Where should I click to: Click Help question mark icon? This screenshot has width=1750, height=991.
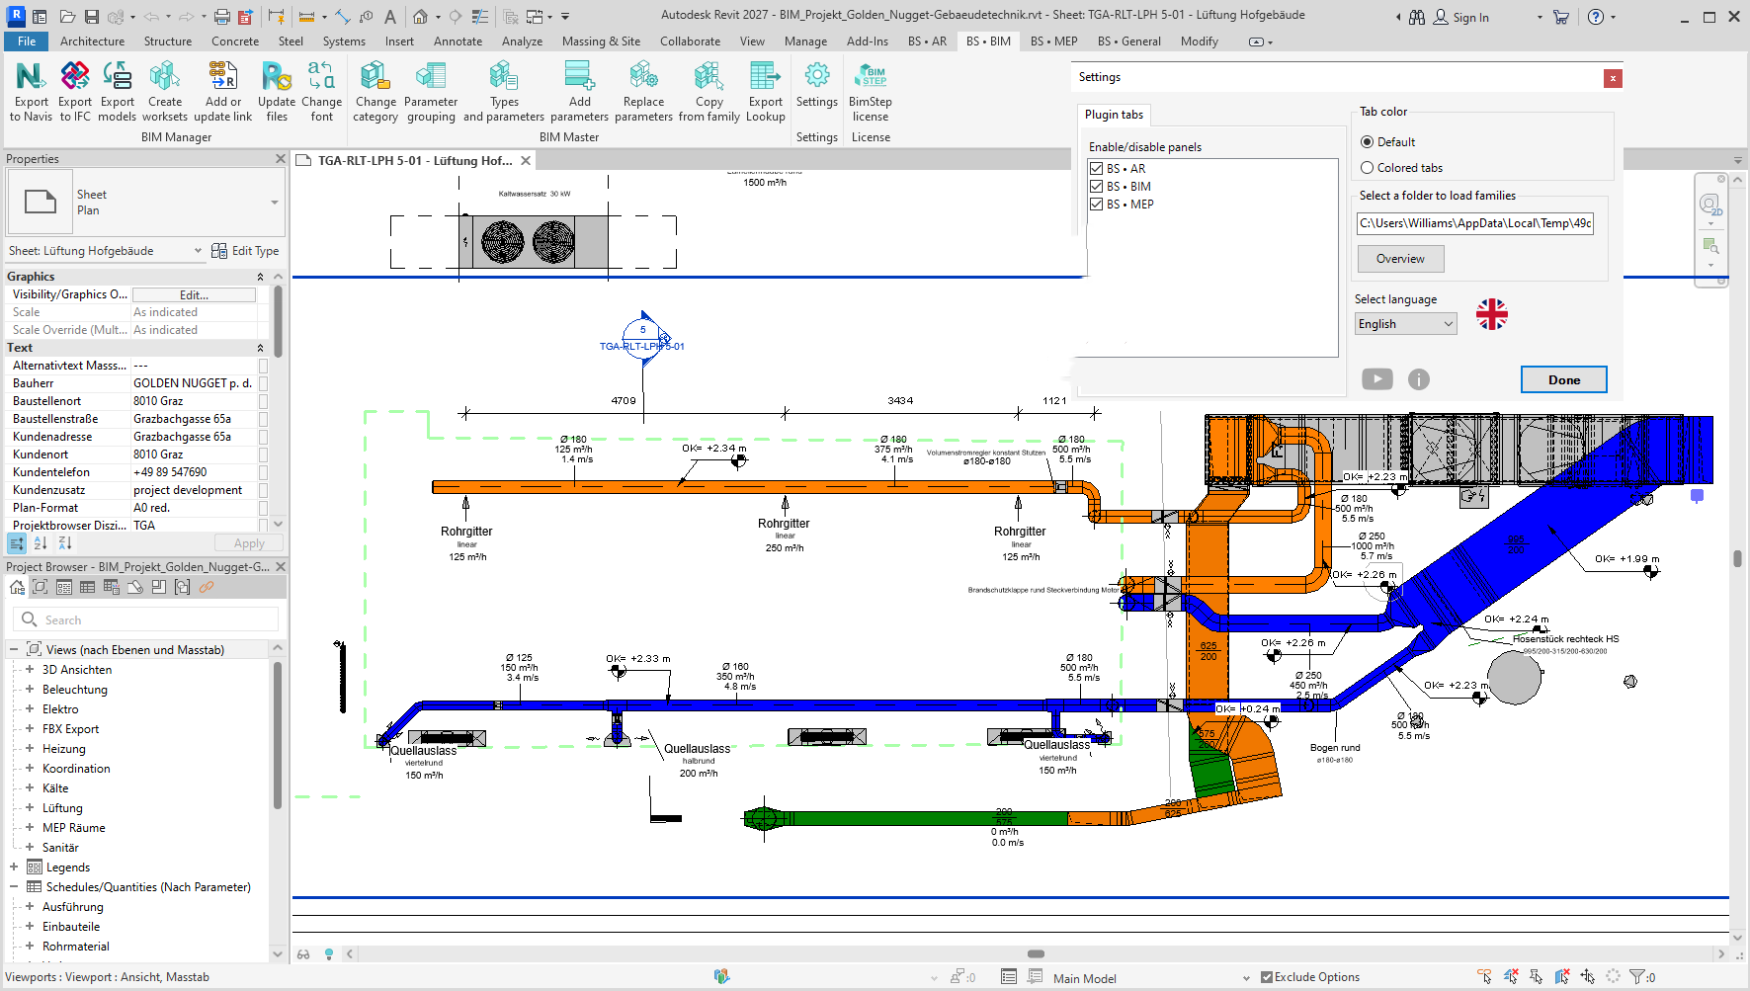[1596, 17]
